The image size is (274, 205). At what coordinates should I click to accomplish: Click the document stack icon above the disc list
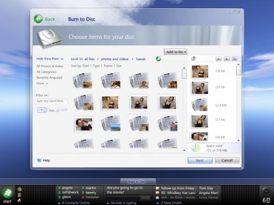point(193,58)
